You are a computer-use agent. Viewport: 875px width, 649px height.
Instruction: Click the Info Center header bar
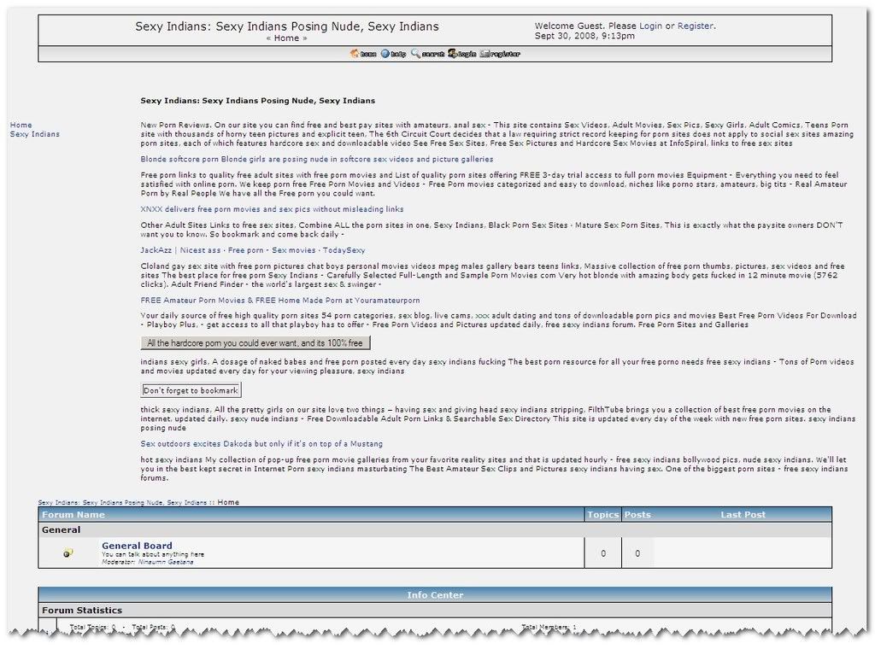pos(435,595)
